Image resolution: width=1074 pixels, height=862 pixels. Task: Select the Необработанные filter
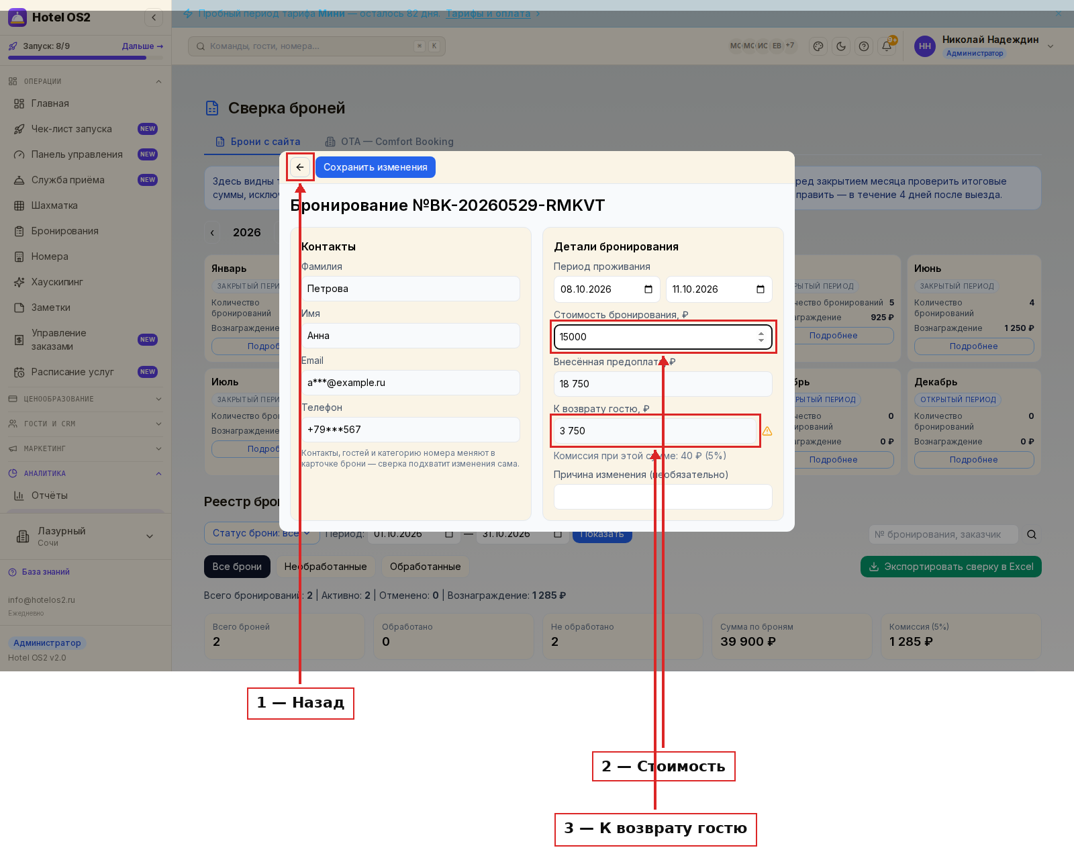tap(326, 567)
